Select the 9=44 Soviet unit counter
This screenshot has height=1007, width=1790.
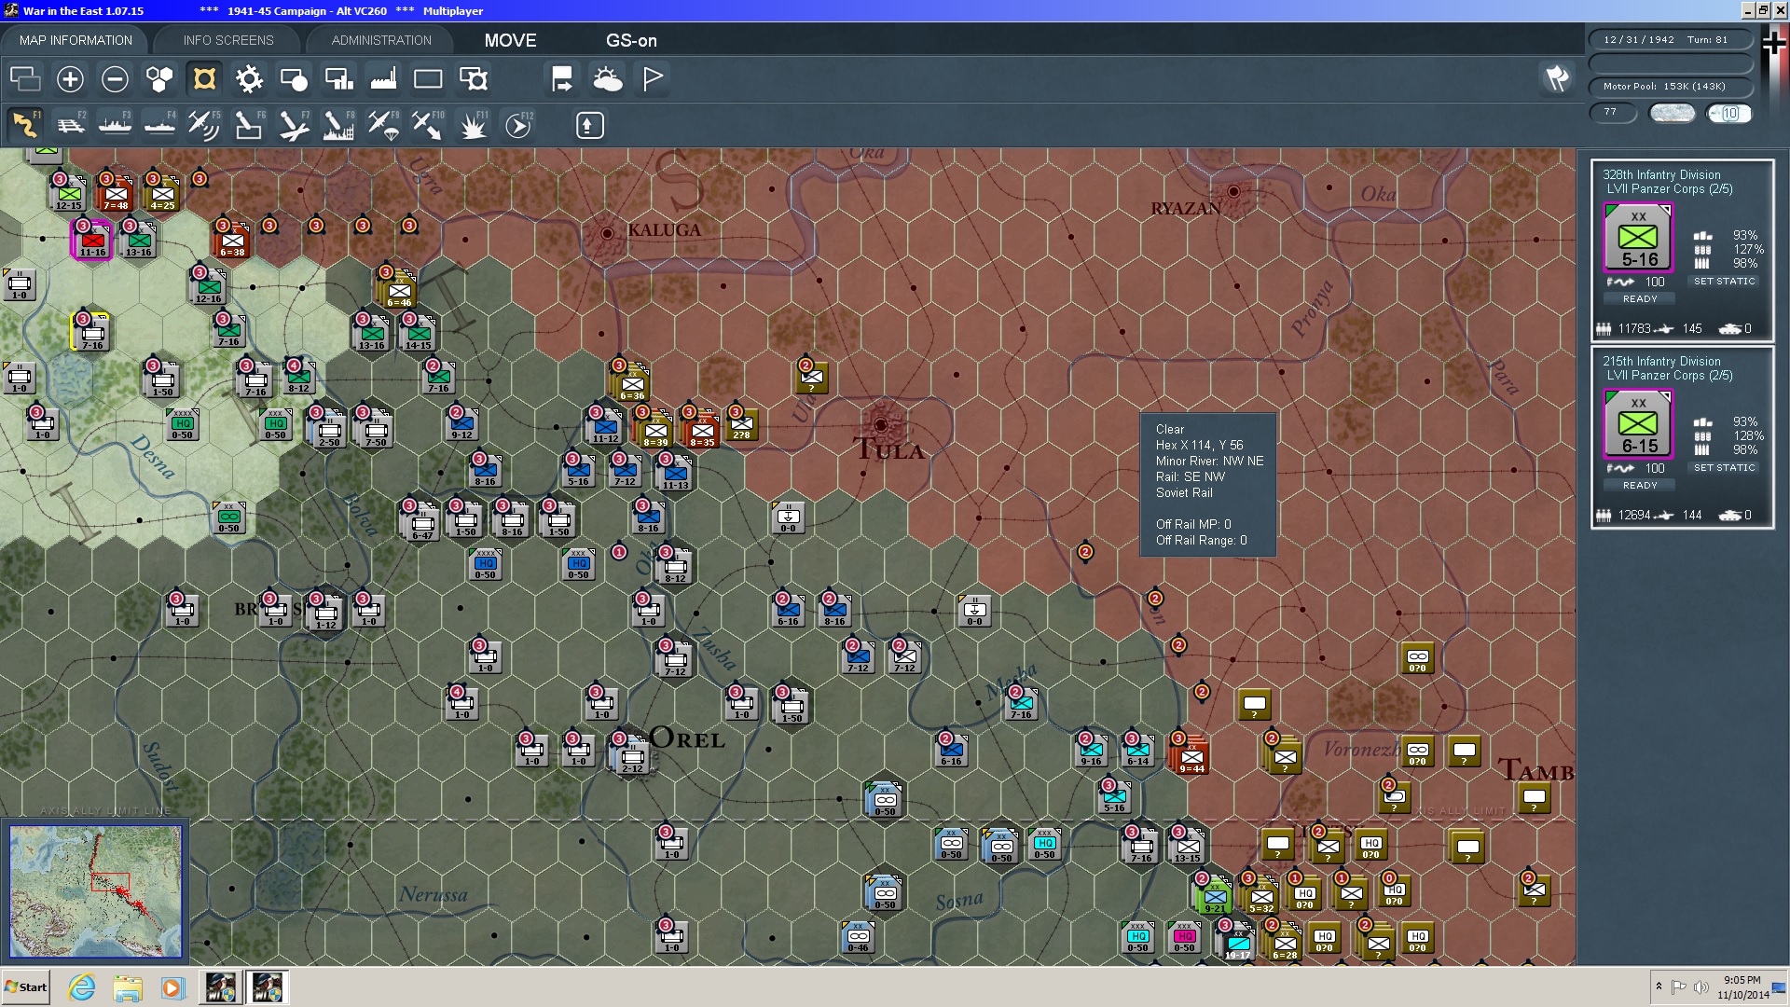click(1191, 754)
